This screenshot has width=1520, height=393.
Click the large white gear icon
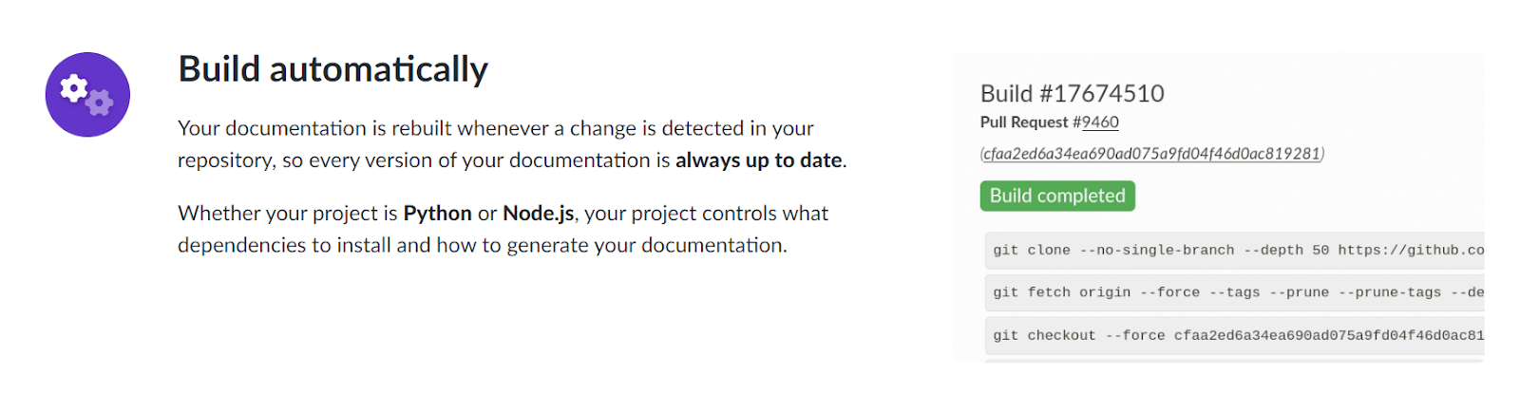(x=73, y=88)
